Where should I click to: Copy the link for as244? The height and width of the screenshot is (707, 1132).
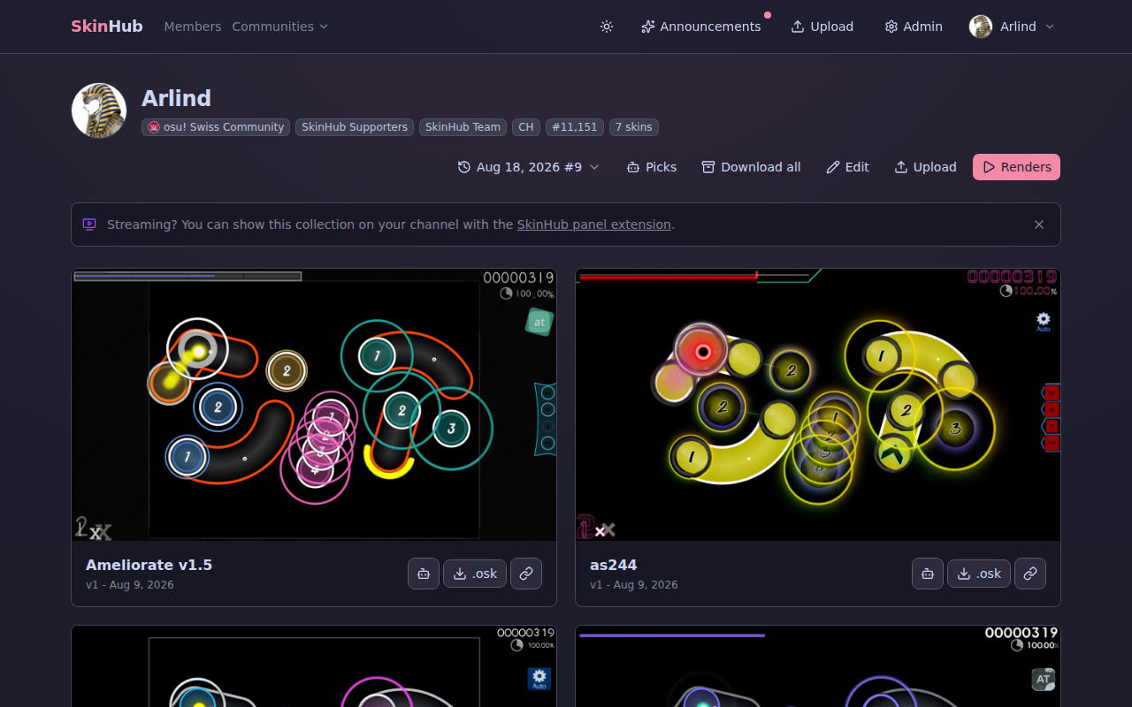1030,574
